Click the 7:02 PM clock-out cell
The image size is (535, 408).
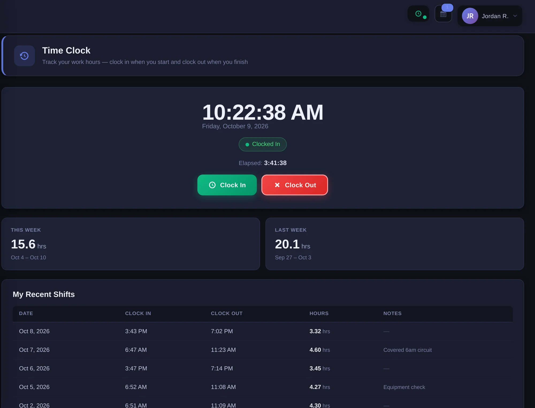point(222,331)
